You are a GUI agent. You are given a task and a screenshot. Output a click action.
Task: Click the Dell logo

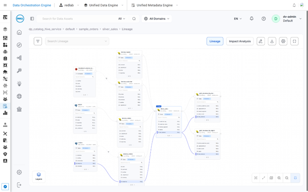(20, 19)
